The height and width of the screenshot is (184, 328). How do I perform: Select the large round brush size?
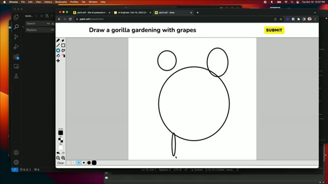click(89, 163)
